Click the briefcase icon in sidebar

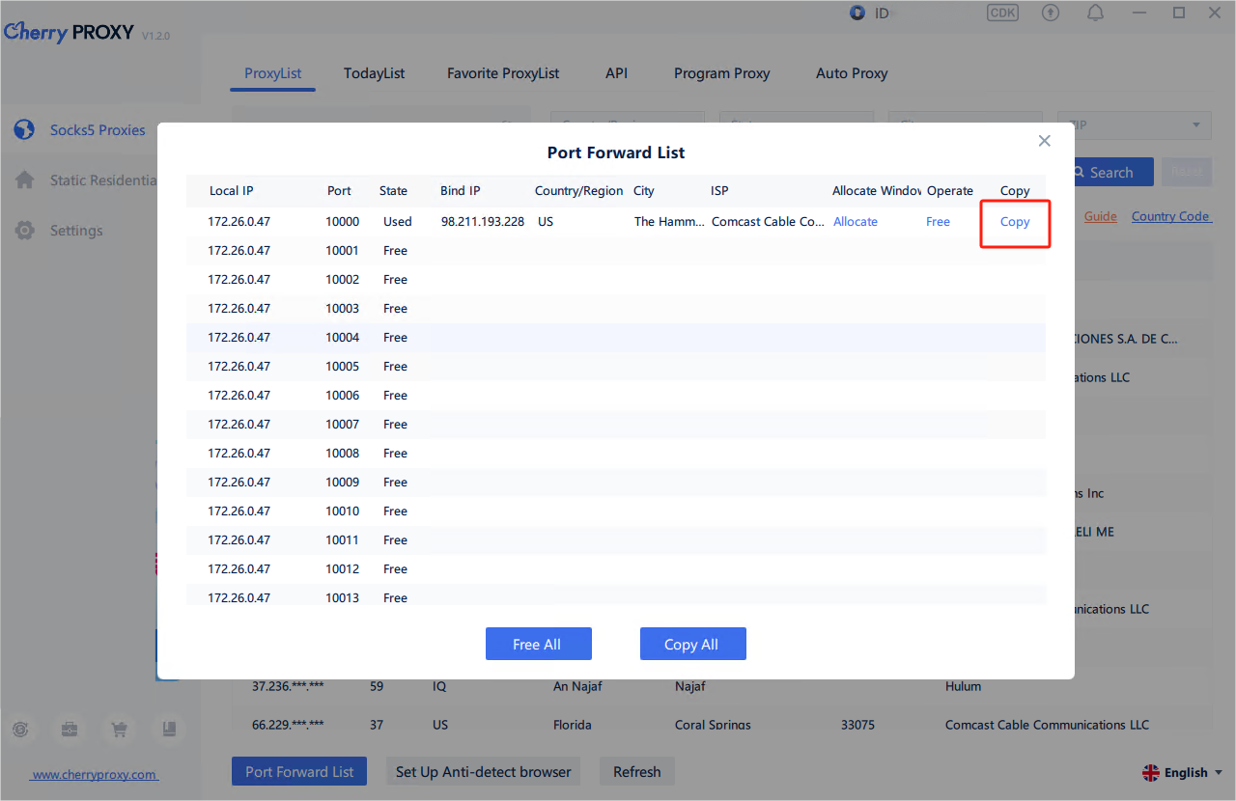click(70, 730)
